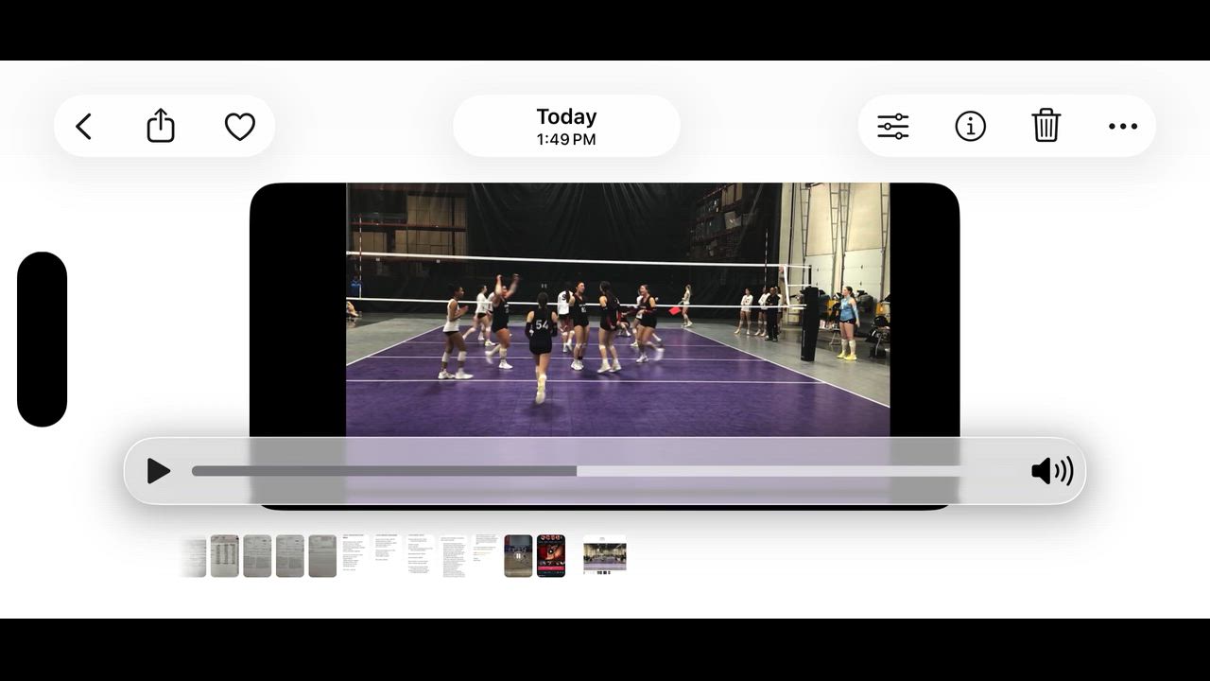Open the table document photo thumbnail
The height and width of the screenshot is (681, 1210).
click(224, 555)
